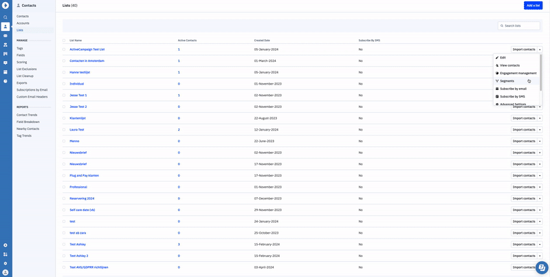This screenshot has width=550, height=277.
Task: Open Accounts in Contacts sidebar
Action: (x=23, y=23)
